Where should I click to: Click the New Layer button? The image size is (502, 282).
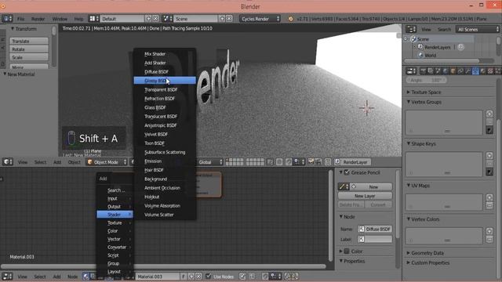pyautogui.click(x=365, y=196)
